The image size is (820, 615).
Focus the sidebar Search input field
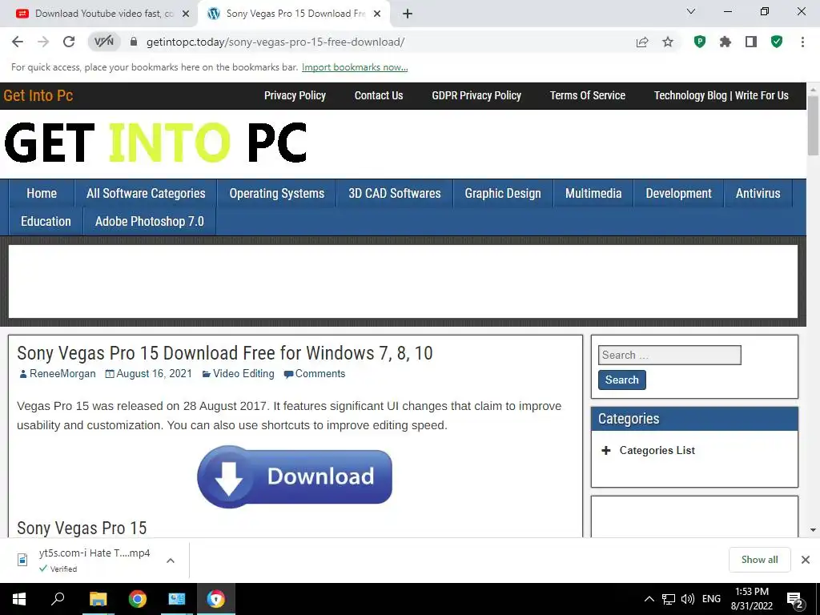click(669, 355)
